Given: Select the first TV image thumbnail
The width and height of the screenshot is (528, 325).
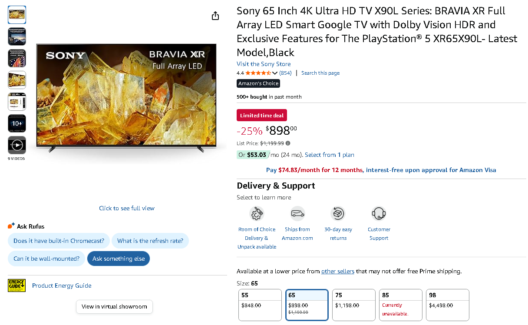Looking at the screenshot, I should [x=17, y=15].
